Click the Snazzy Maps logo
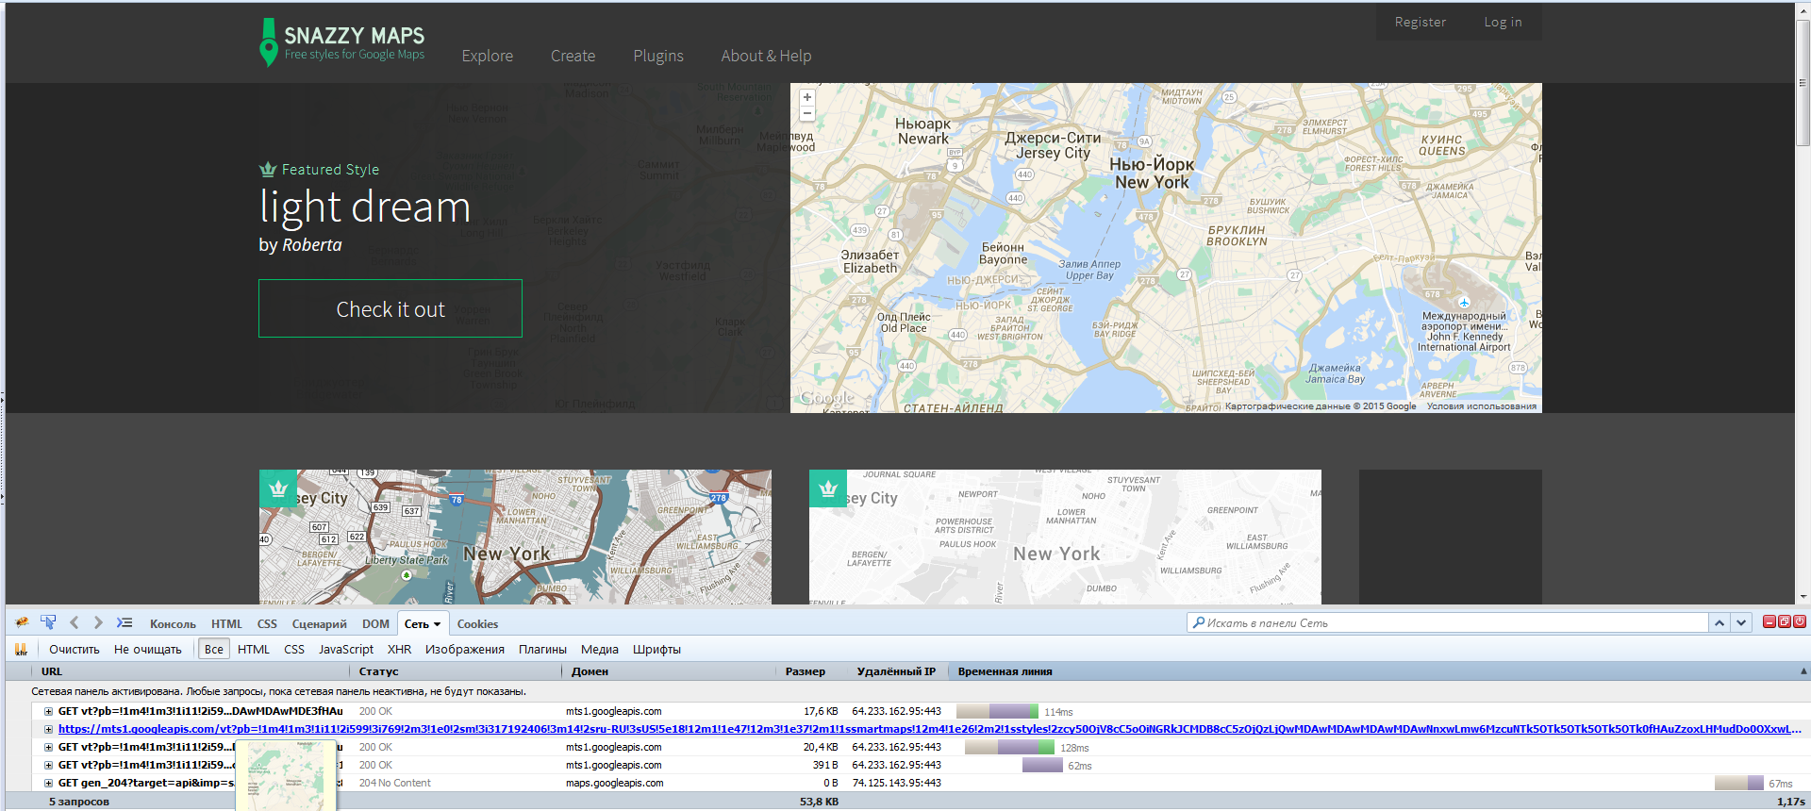The height and width of the screenshot is (811, 1811). 342,43
